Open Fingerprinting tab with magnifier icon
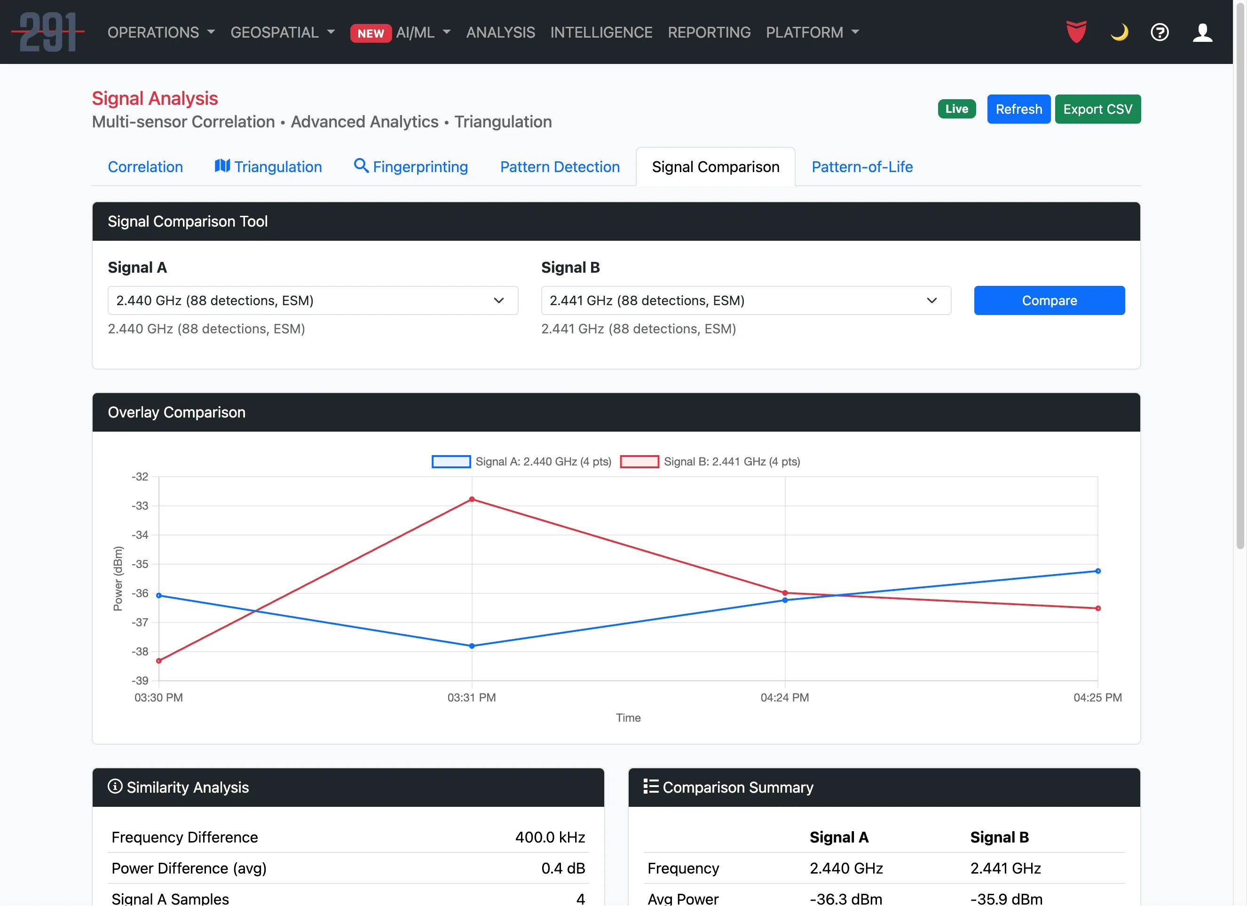1247x906 pixels. [410, 166]
